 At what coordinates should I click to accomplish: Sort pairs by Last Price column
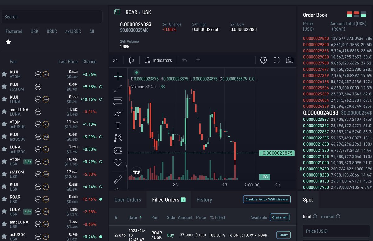click(x=68, y=62)
